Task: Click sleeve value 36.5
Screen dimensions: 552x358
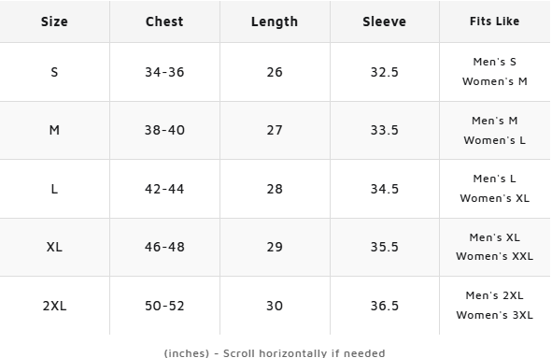Action: 385,306
